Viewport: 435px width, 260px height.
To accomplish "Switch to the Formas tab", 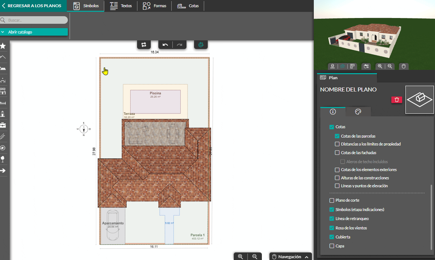I will click(x=154, y=6).
